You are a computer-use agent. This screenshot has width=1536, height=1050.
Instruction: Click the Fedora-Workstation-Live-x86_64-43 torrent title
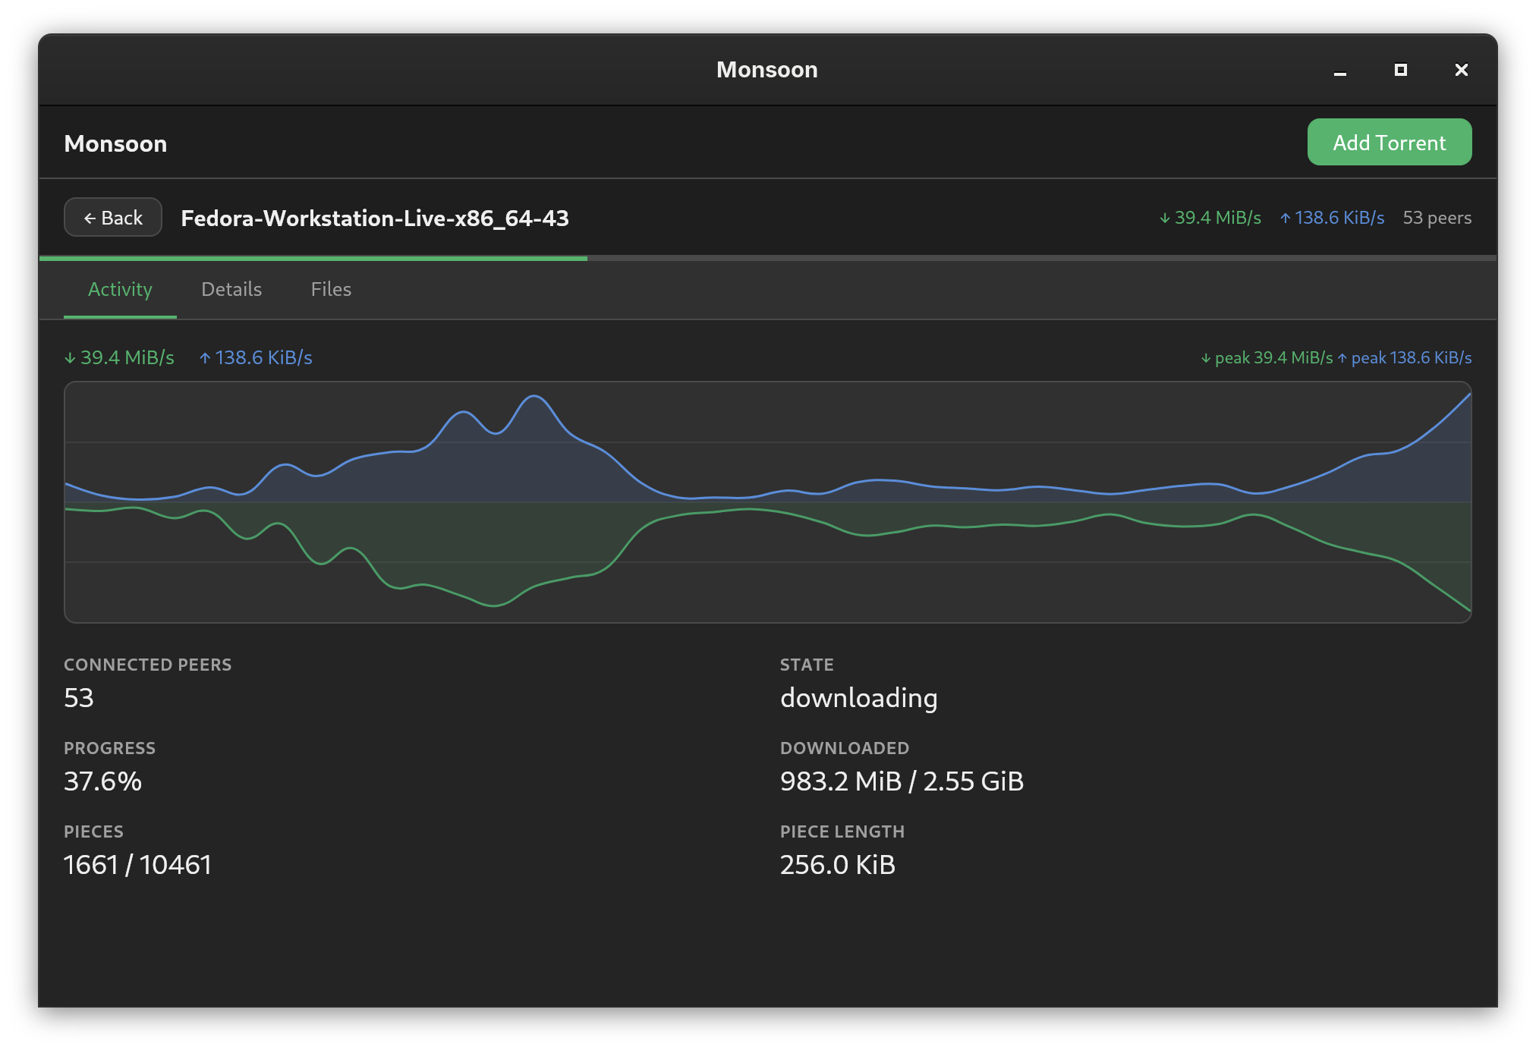coord(375,218)
